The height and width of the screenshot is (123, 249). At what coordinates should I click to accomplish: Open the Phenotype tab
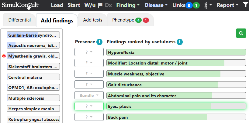(x=130, y=20)
